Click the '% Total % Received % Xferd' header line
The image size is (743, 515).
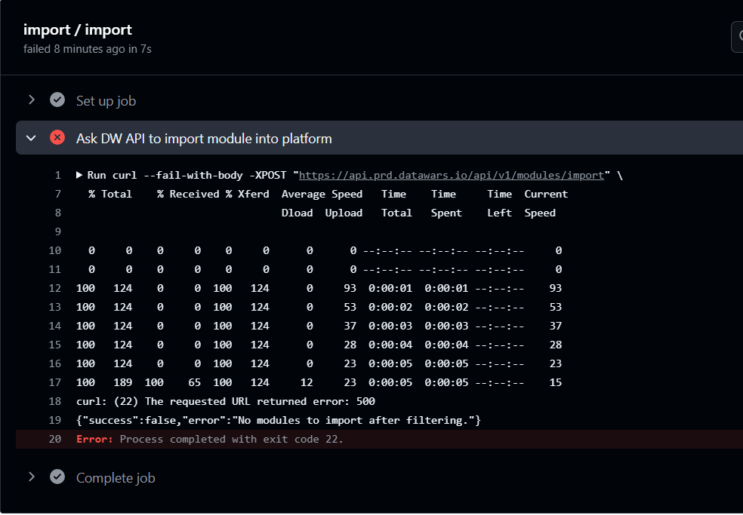tap(328, 194)
